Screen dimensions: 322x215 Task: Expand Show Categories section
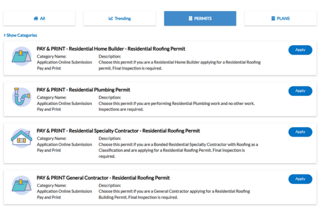[20, 35]
